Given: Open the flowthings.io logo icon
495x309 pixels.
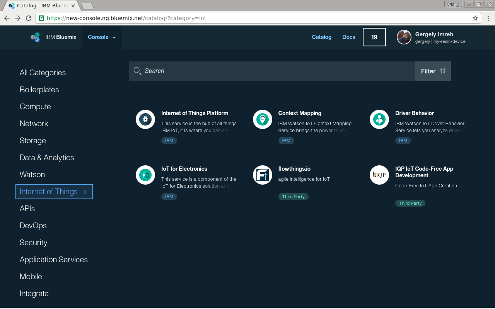Looking at the screenshot, I should pyautogui.click(x=263, y=175).
